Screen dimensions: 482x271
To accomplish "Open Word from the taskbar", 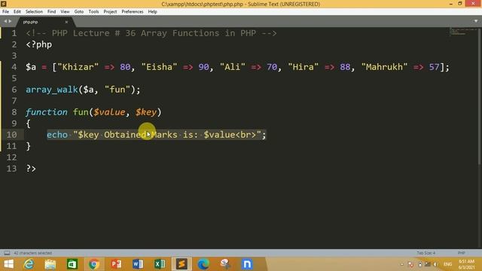I will (138, 264).
